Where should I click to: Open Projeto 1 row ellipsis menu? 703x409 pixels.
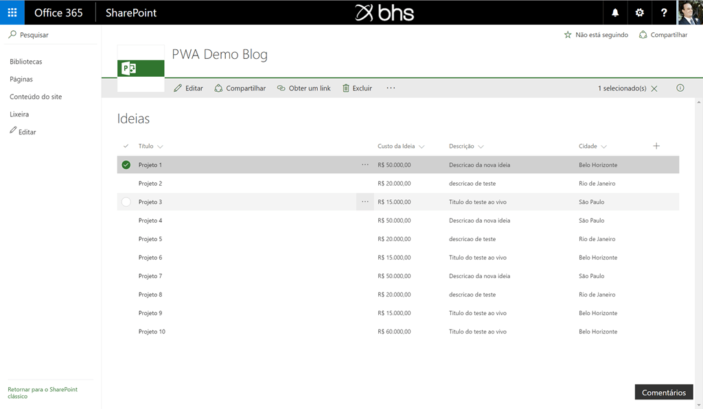[365, 164]
